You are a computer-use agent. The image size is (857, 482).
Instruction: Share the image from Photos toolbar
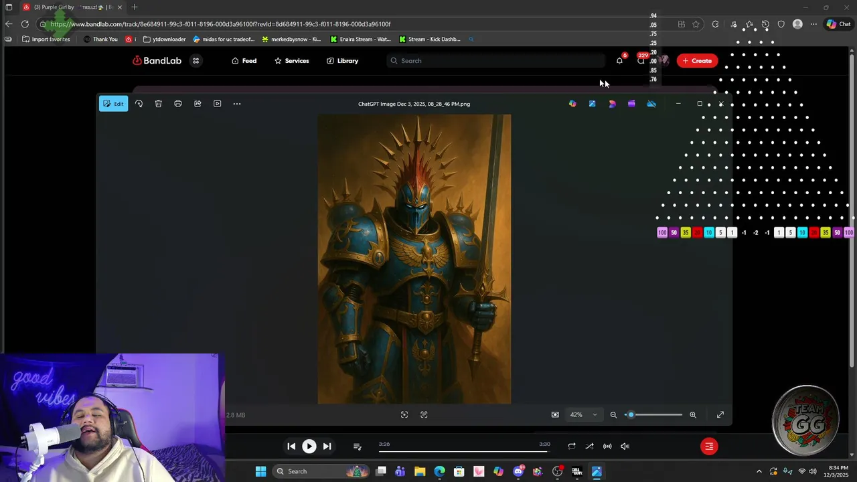pos(198,104)
